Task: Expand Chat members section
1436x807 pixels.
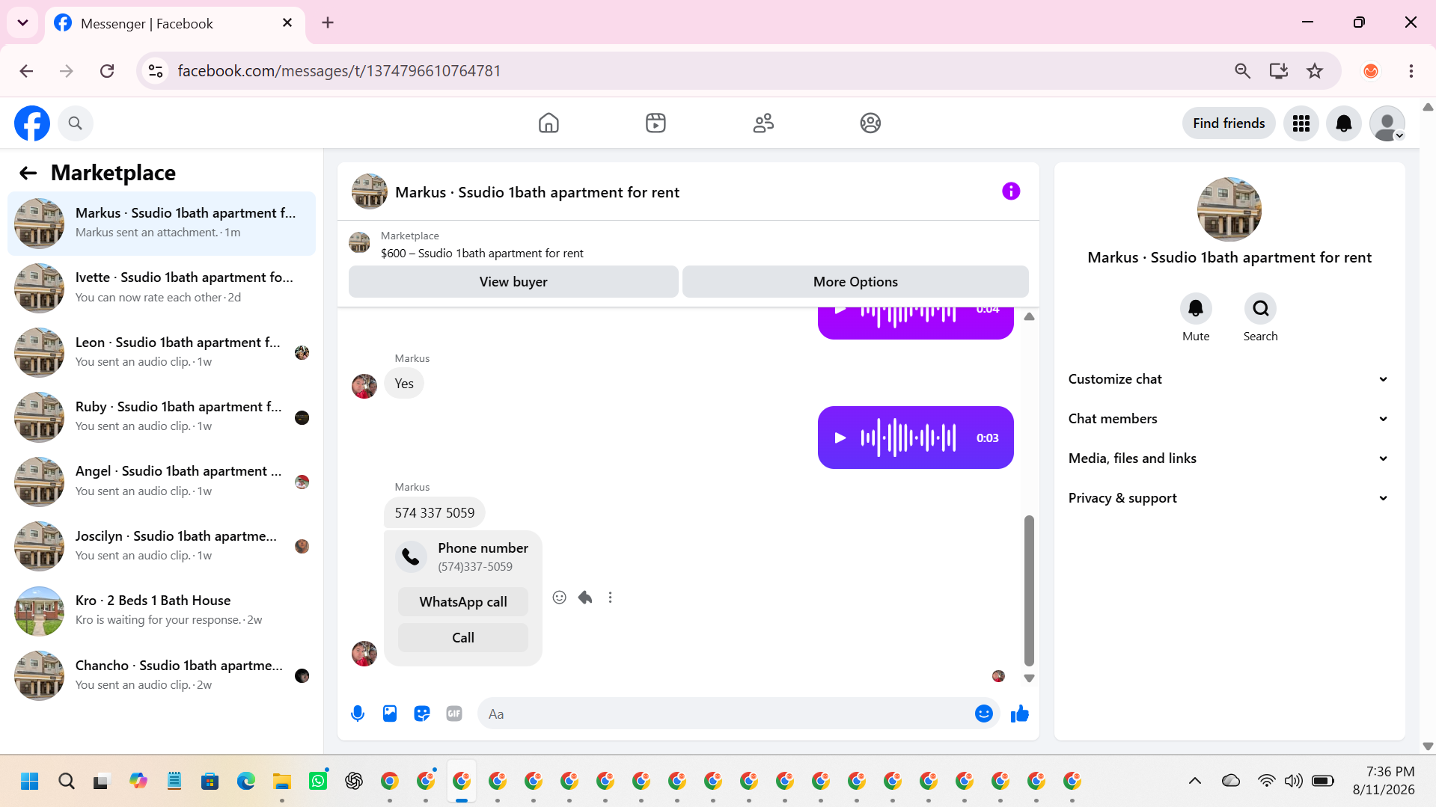Action: pos(1229,419)
